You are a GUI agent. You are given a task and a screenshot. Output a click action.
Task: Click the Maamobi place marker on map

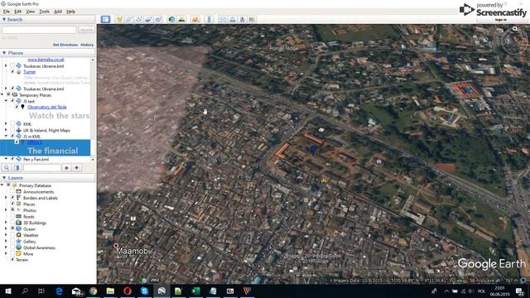(x=116, y=246)
